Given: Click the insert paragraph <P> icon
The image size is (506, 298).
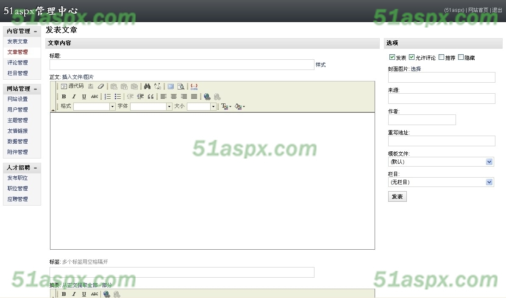Looking at the screenshot, I should coord(91,86).
